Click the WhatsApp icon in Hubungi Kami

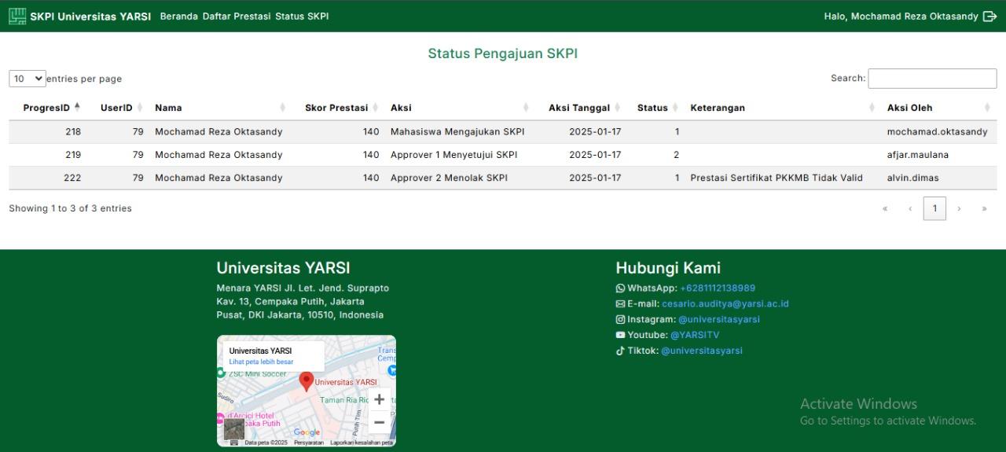tap(620, 288)
